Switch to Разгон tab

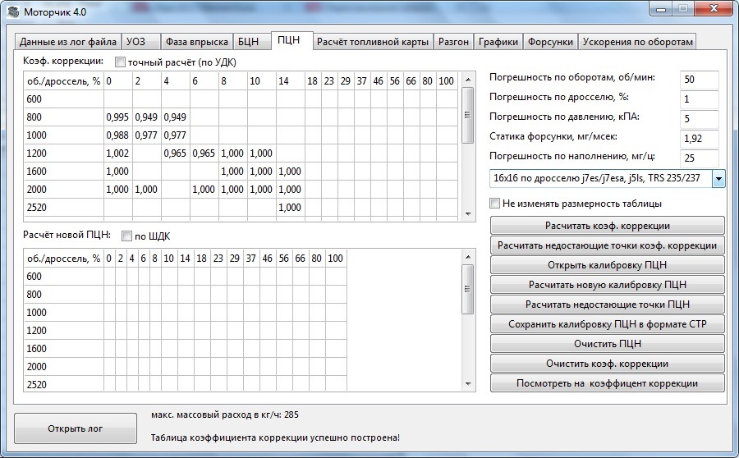[x=453, y=42]
